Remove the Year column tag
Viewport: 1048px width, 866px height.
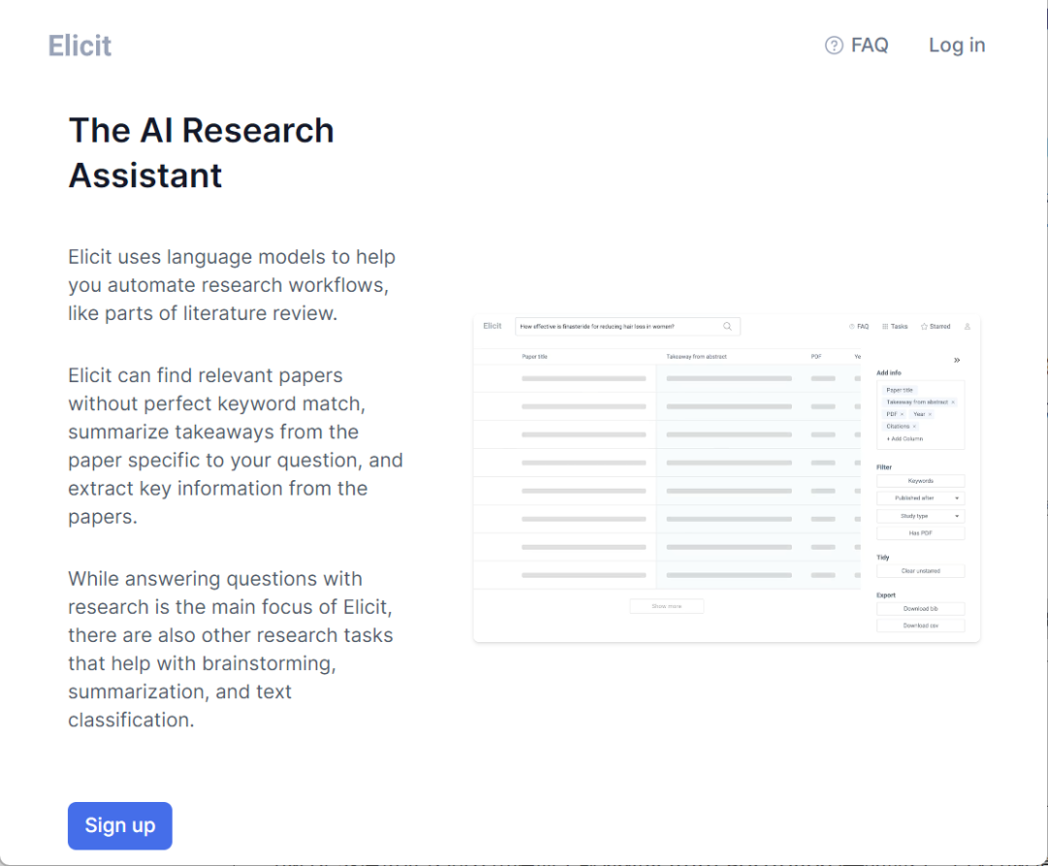pos(930,414)
